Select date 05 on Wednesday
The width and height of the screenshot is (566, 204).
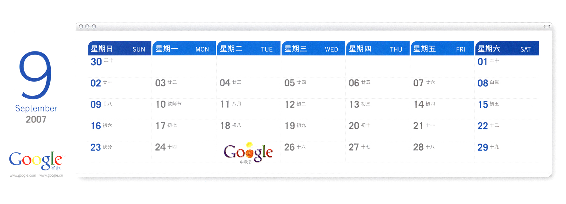coord(290,83)
